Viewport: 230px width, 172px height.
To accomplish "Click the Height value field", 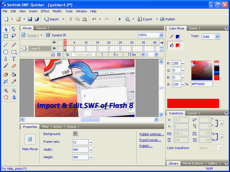I will (x=80, y=157).
